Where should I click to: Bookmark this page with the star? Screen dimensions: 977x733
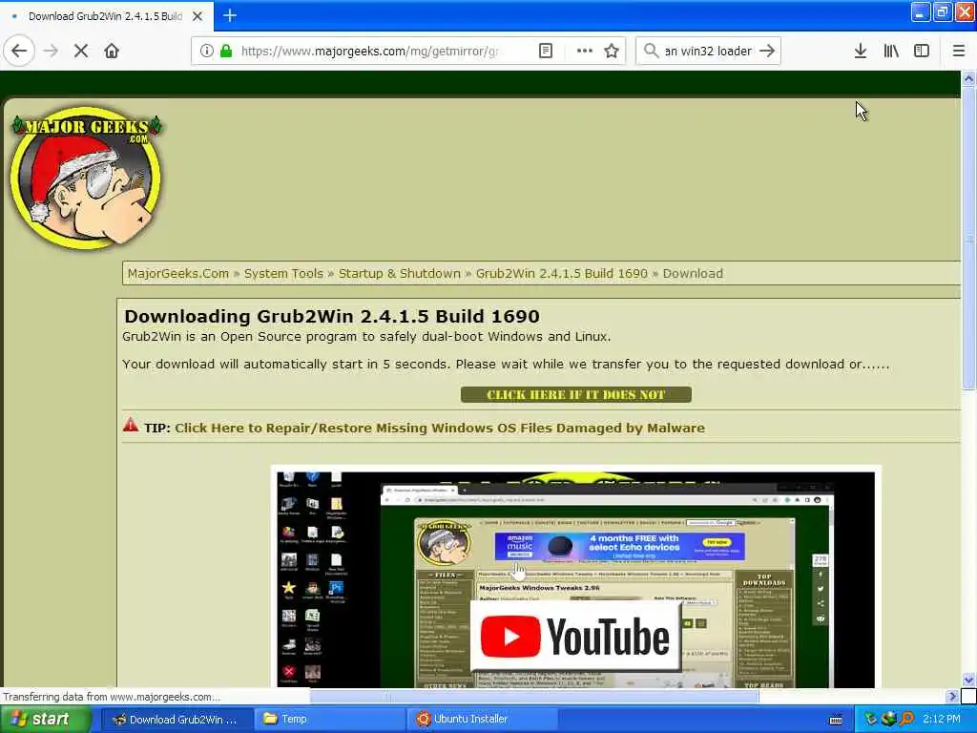612,52
